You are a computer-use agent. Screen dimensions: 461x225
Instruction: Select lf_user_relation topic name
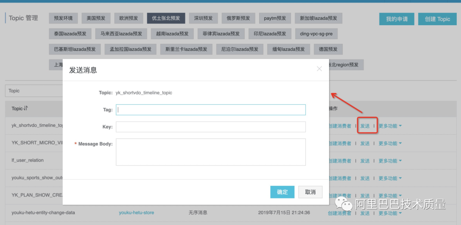click(x=28, y=160)
